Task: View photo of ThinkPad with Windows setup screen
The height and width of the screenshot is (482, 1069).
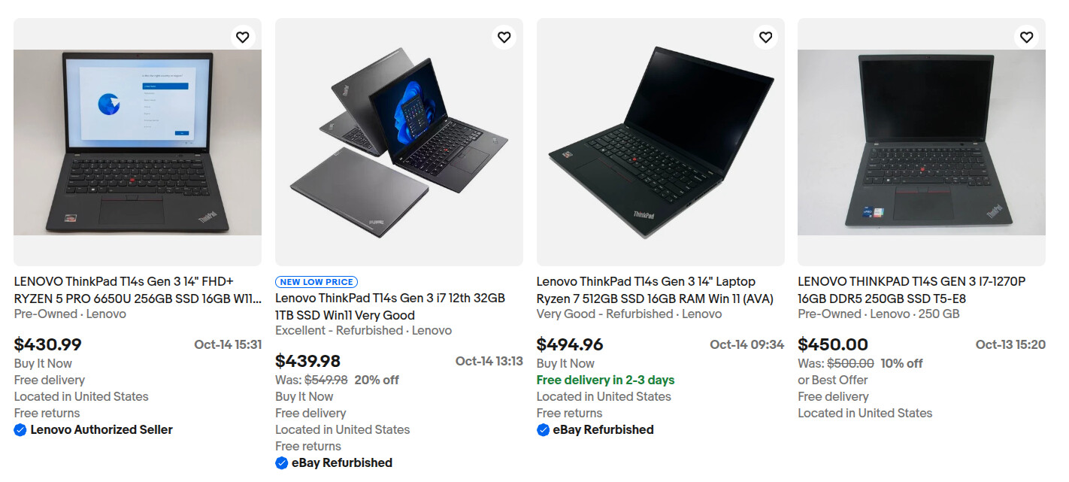Action: pos(138,142)
